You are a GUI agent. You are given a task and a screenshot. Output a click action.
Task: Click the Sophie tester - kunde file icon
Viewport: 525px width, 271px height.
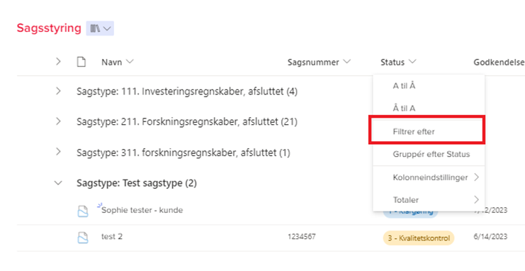83,211
